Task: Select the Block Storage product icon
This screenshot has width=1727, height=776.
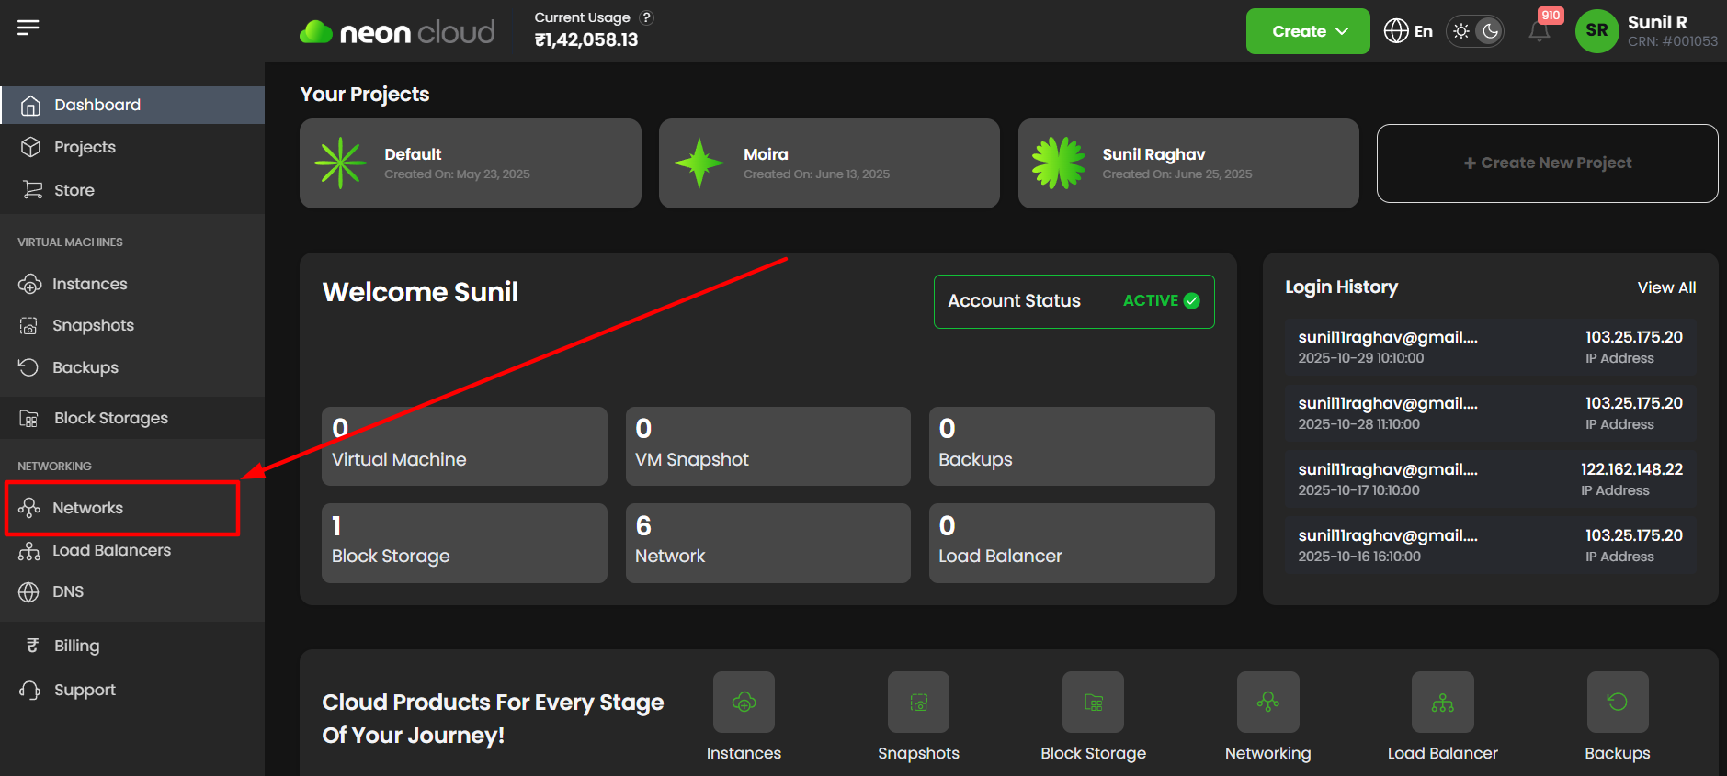Action: [1093, 703]
